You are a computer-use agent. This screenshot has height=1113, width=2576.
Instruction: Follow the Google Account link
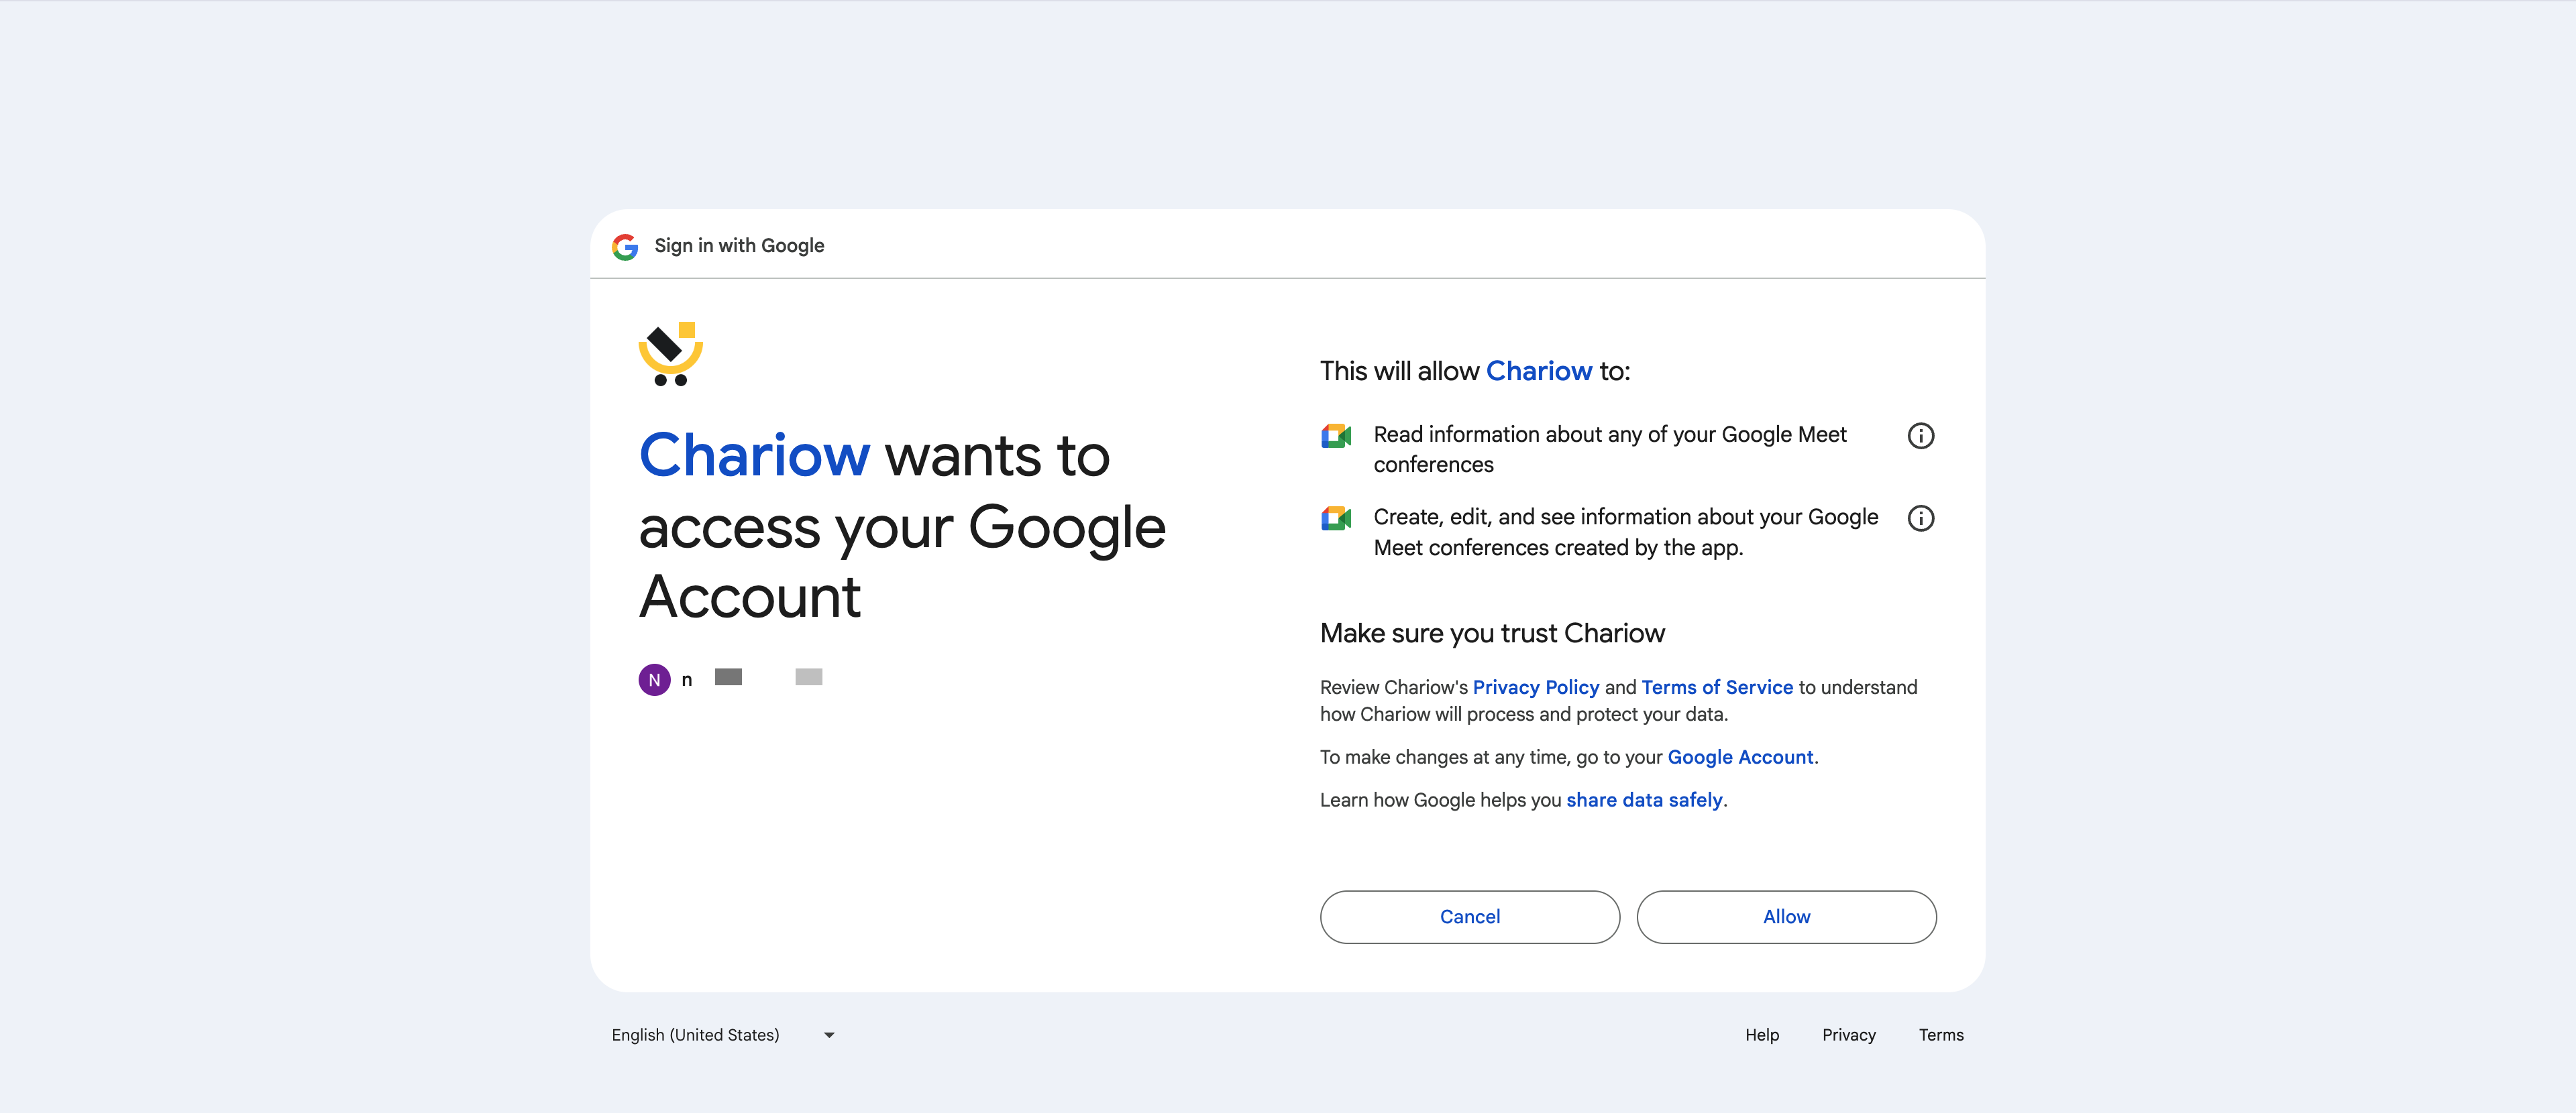pos(1739,758)
